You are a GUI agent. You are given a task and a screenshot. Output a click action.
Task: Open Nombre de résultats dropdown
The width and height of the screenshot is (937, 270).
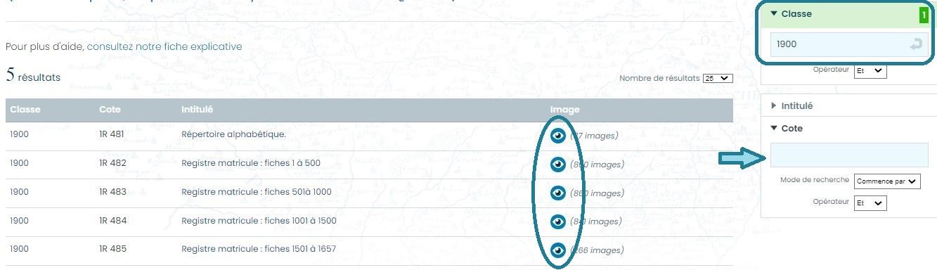pyautogui.click(x=718, y=79)
